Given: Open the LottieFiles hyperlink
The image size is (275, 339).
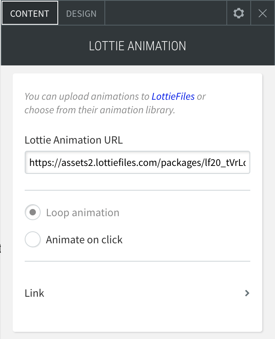Looking at the screenshot, I should 173,97.
